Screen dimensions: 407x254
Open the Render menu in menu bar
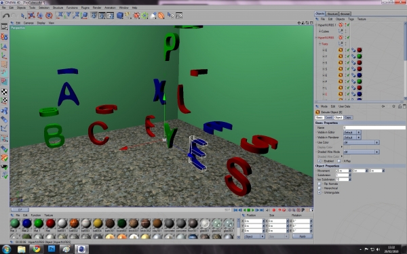point(97,7)
